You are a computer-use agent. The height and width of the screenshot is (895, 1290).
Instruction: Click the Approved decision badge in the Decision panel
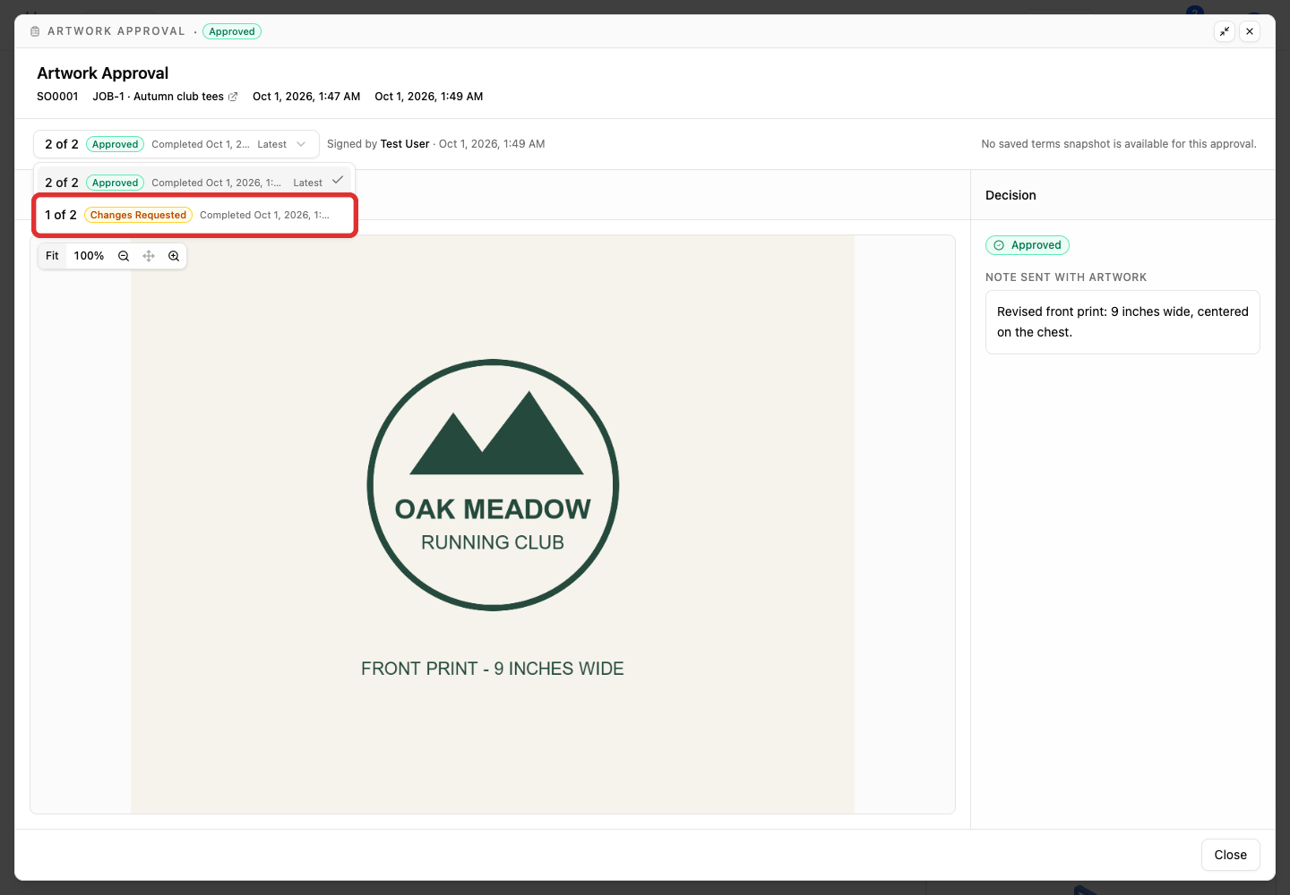[1028, 245]
